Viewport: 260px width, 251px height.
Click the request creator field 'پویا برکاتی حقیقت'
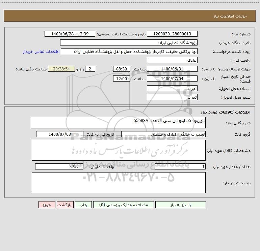pyautogui.click(x=129, y=52)
